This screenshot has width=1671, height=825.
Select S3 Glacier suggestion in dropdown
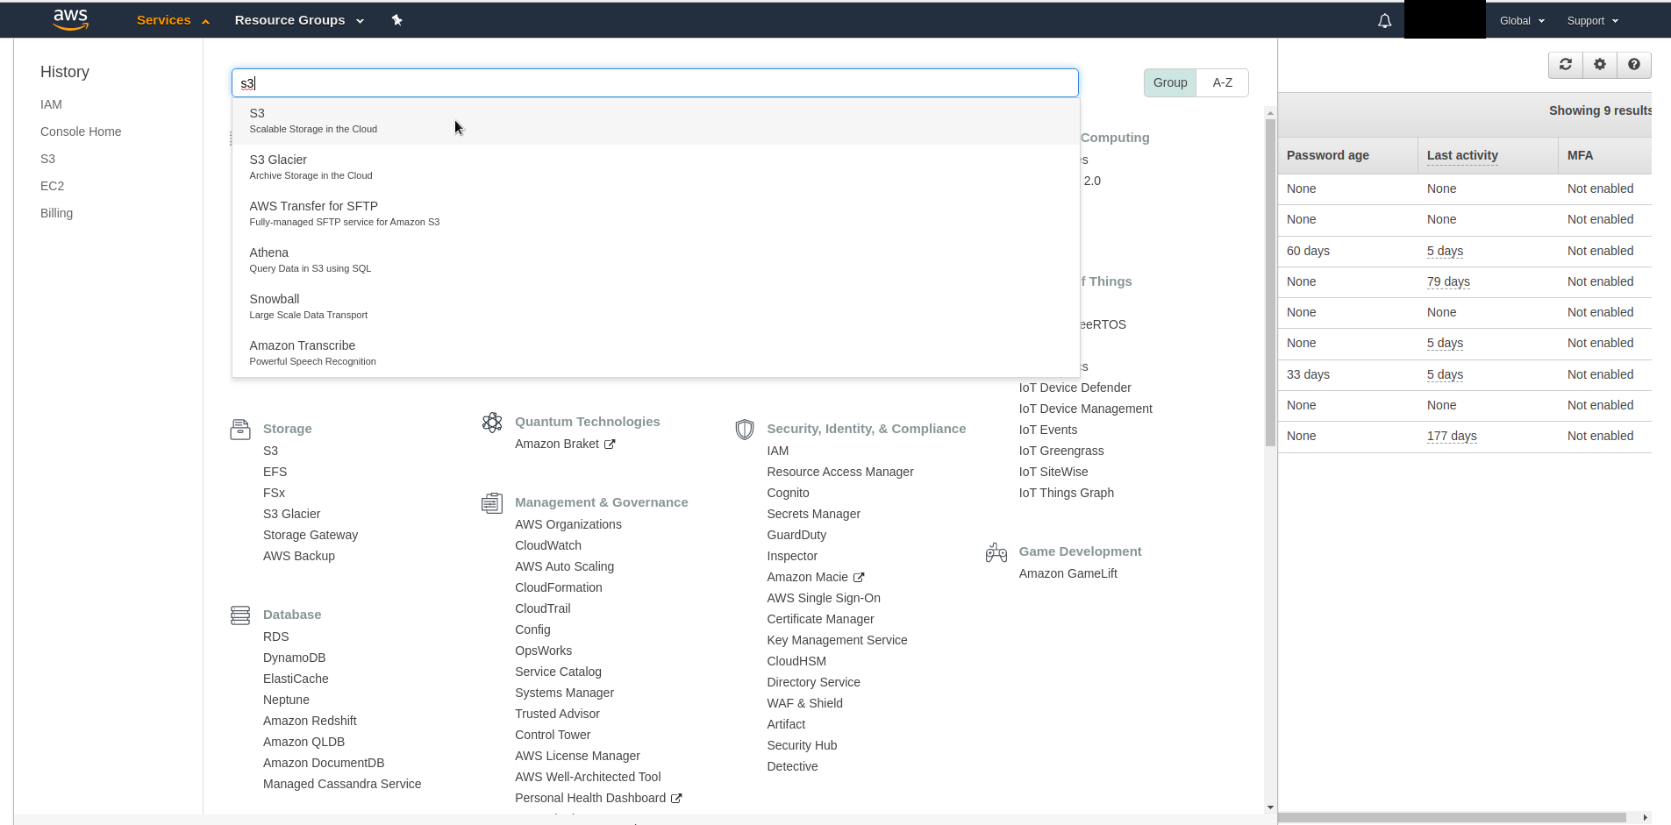tap(655, 167)
